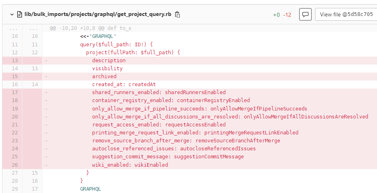Copy the file path to clipboard

point(178,14)
